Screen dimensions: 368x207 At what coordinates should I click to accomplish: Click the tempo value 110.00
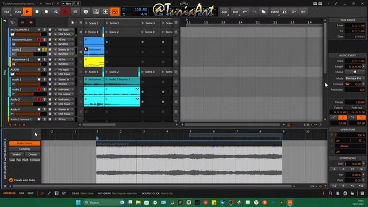click(141, 9)
